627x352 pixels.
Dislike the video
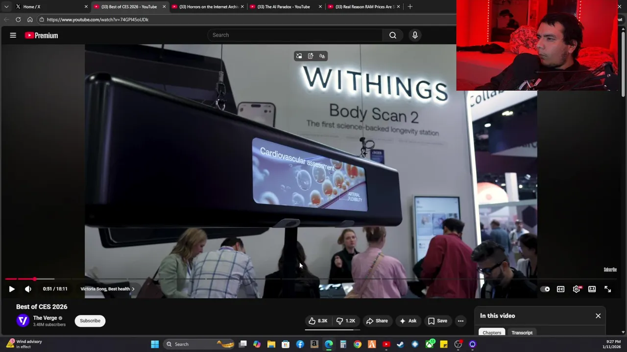click(x=346, y=321)
